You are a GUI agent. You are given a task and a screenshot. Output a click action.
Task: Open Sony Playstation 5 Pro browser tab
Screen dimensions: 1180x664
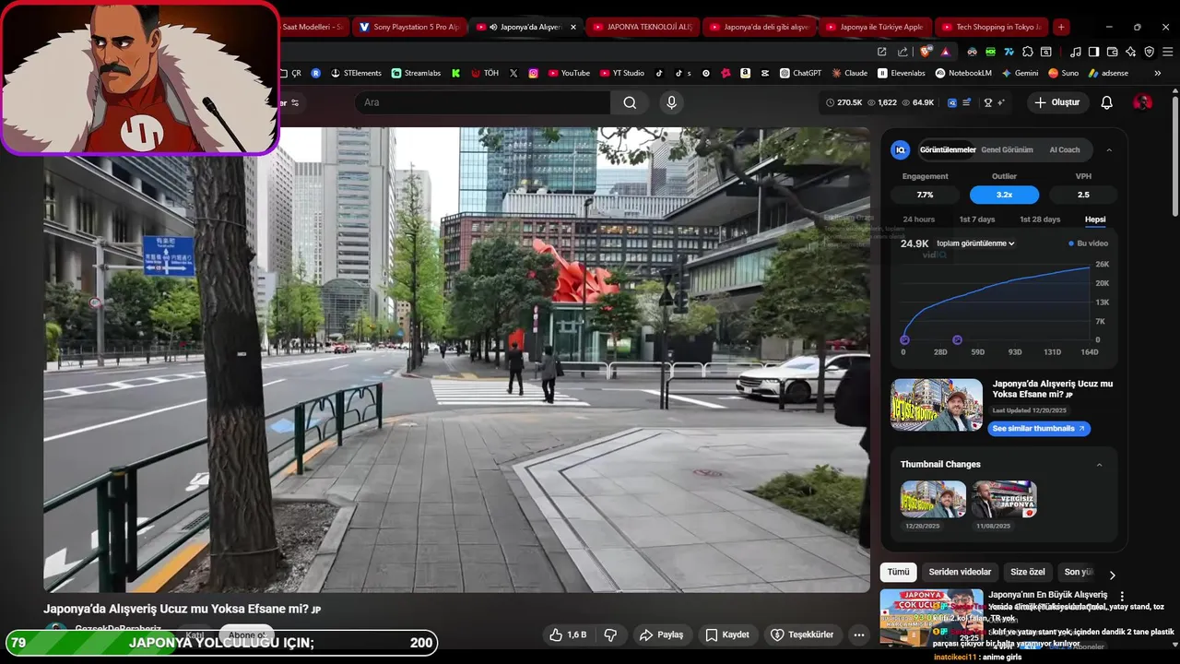tap(410, 27)
